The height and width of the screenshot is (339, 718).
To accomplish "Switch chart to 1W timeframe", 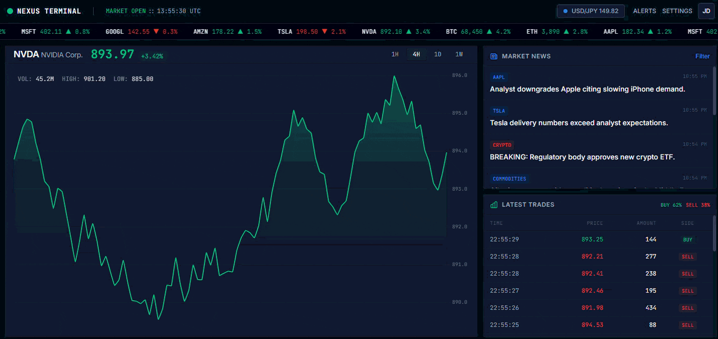I will point(459,54).
